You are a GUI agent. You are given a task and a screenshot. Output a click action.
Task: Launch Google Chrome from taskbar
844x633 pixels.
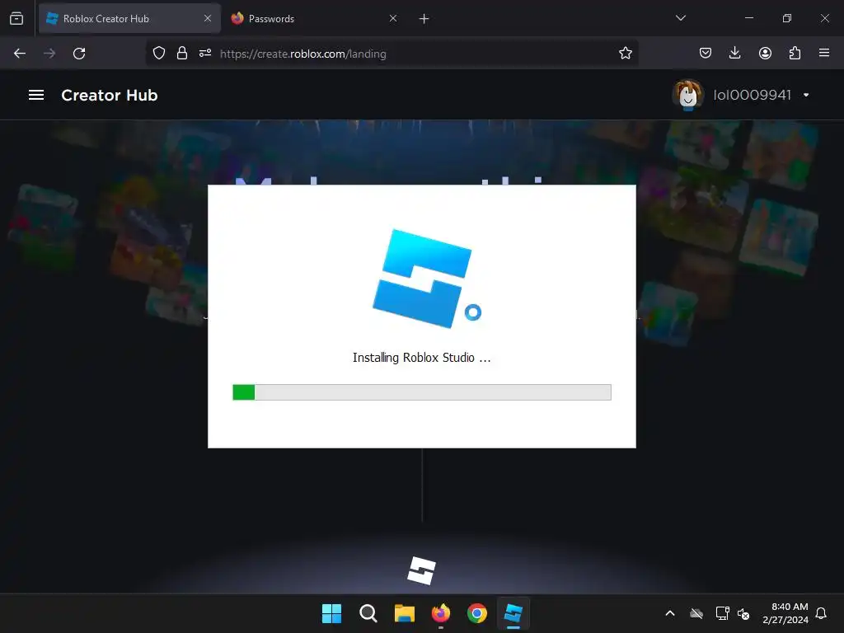(x=477, y=613)
